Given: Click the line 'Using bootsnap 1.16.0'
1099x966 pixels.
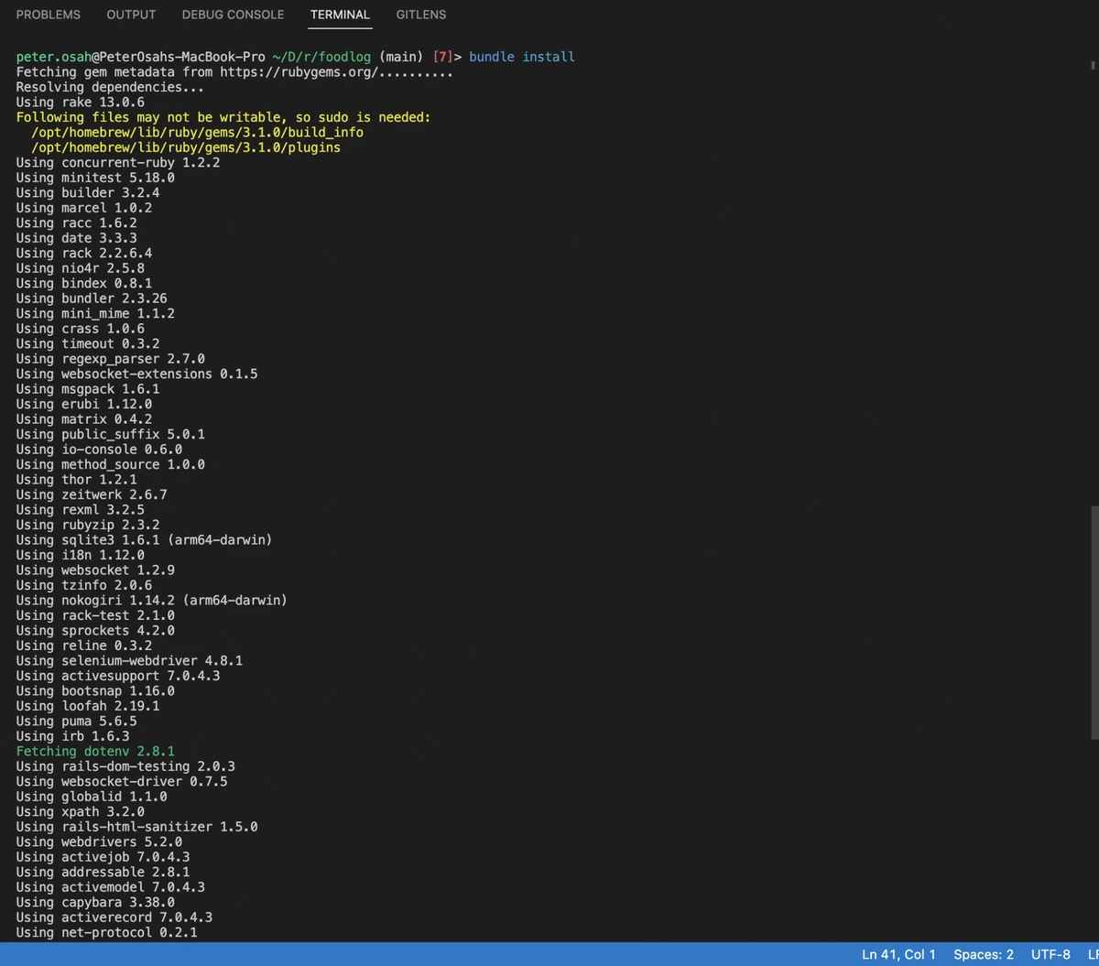Looking at the screenshot, I should (x=95, y=690).
